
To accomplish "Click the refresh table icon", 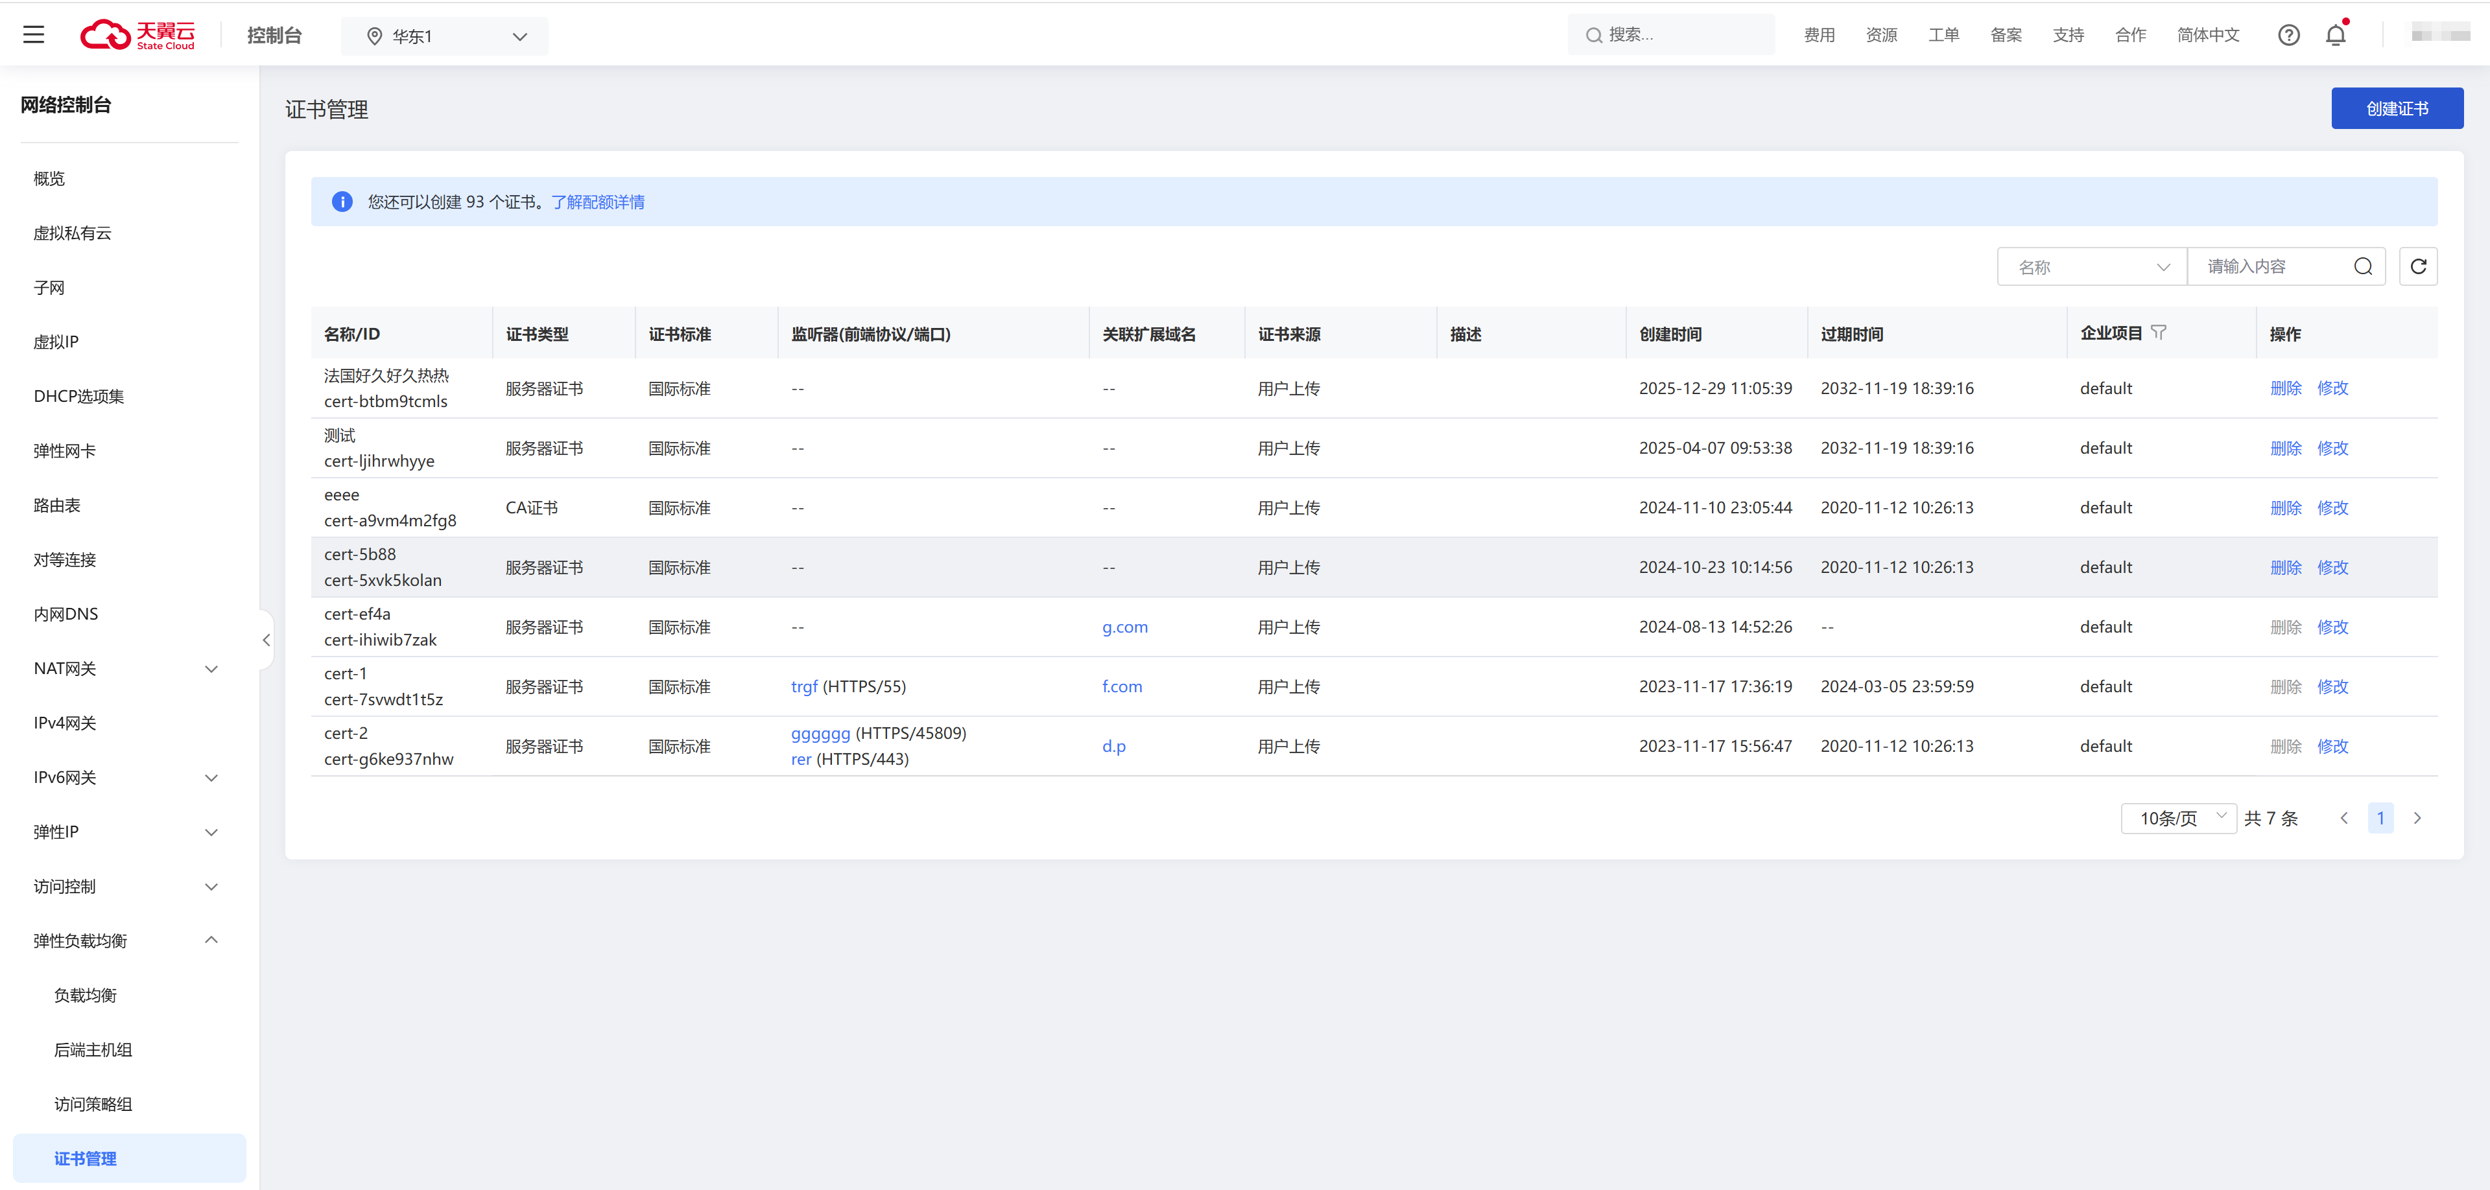I will click(2417, 266).
